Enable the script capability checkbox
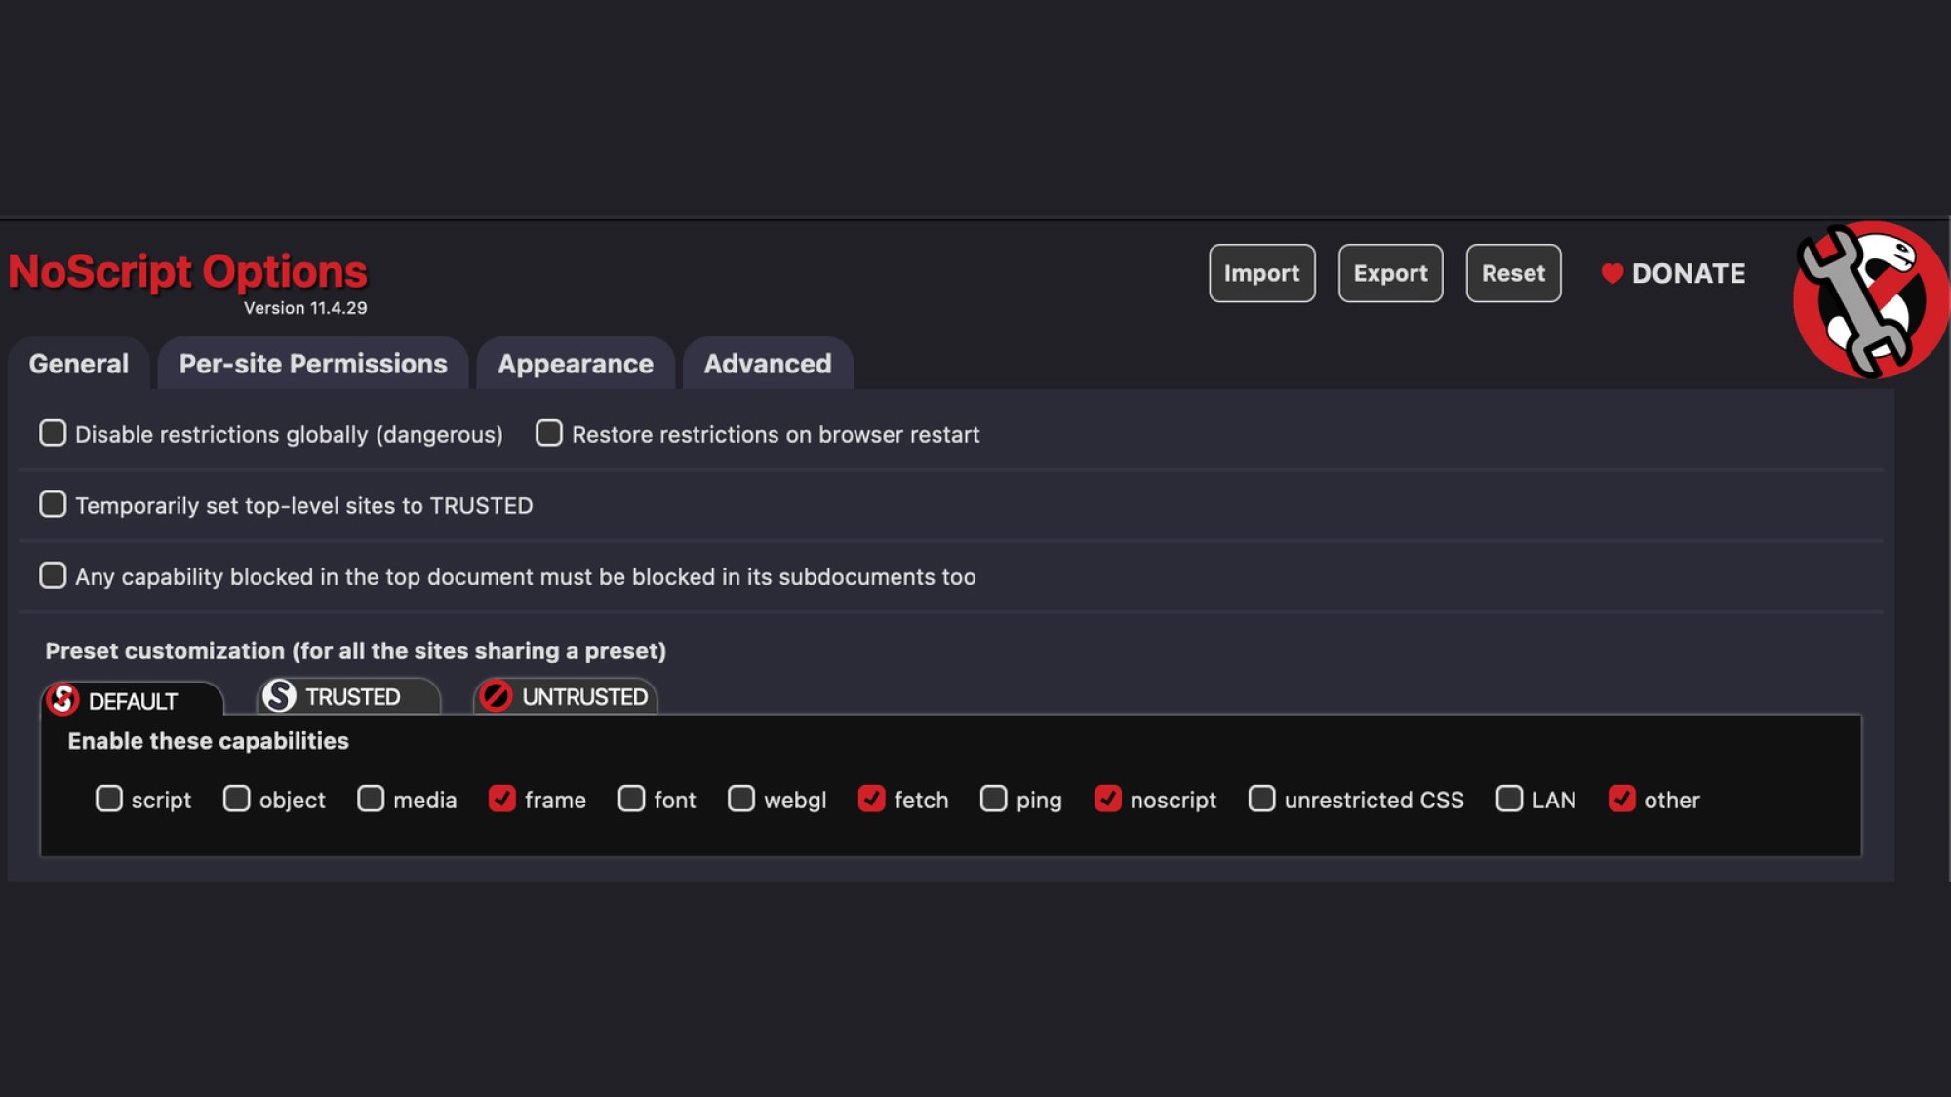The height and width of the screenshot is (1097, 1951). tap(109, 799)
